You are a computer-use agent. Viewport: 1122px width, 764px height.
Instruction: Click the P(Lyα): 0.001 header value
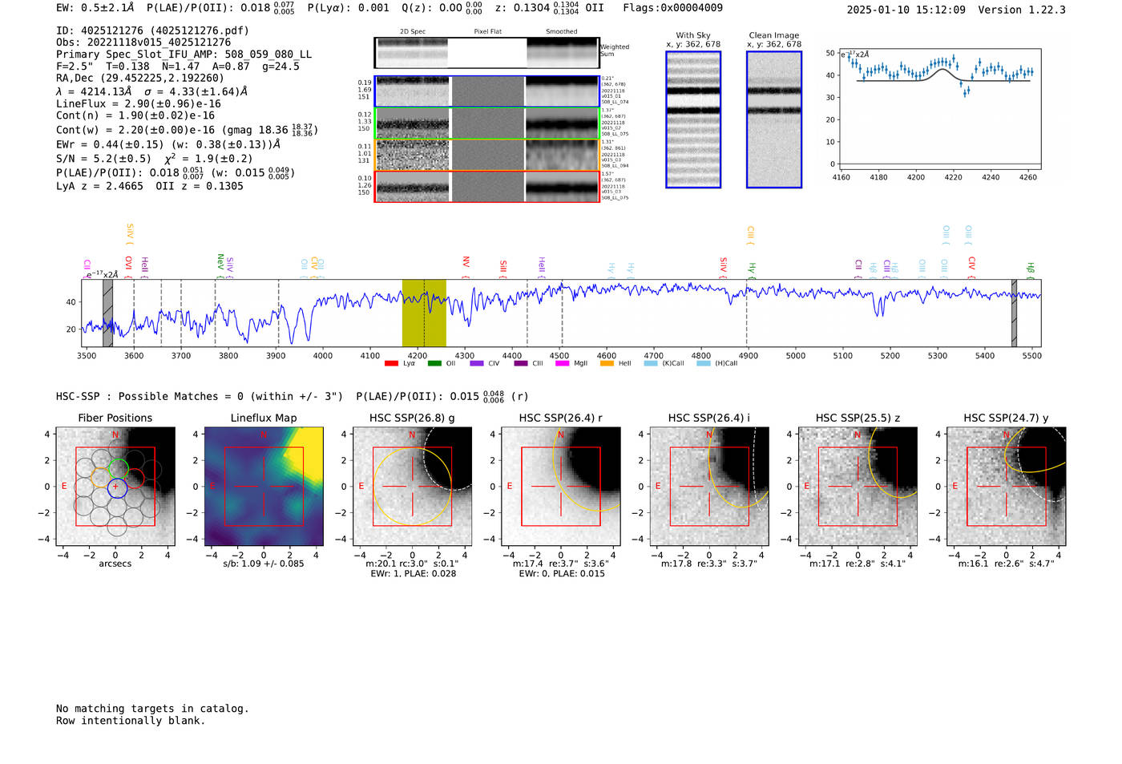pyautogui.click(x=348, y=8)
